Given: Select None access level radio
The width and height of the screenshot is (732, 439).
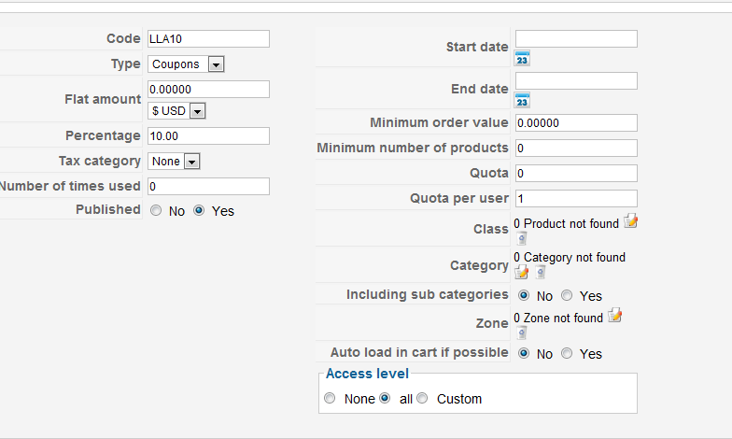Looking at the screenshot, I should pos(330,399).
